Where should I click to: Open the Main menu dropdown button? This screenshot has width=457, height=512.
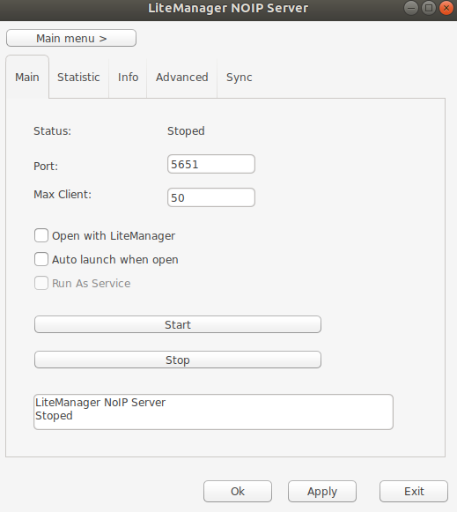pyautogui.click(x=71, y=38)
